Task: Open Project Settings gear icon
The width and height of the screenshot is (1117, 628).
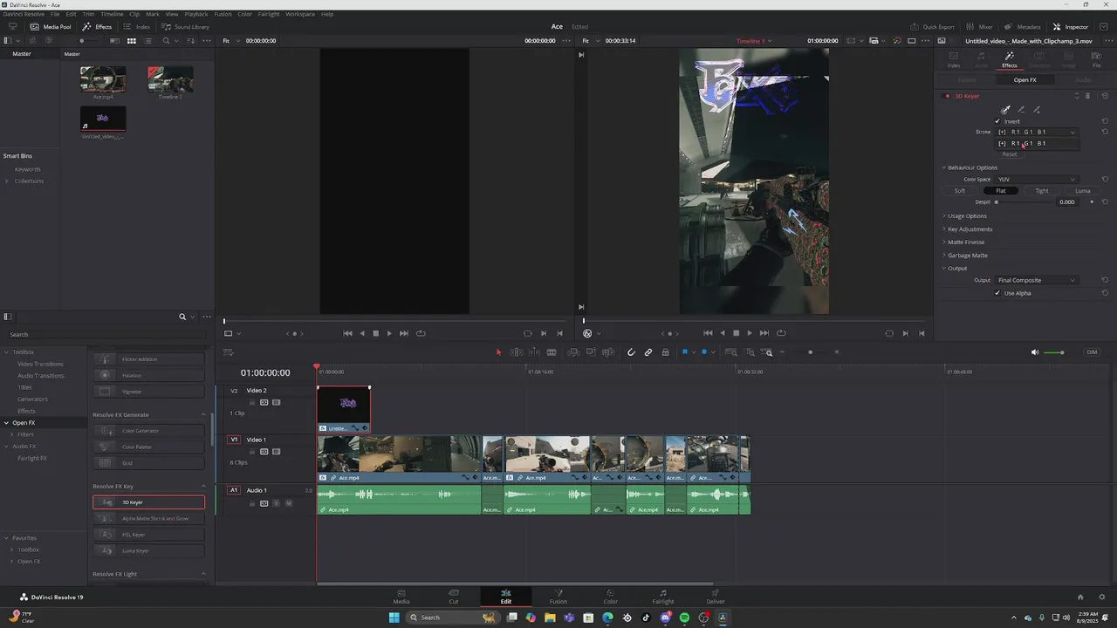Action: [x=1101, y=597]
